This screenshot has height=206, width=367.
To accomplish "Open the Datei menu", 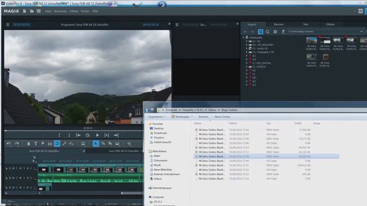I will [48, 11].
